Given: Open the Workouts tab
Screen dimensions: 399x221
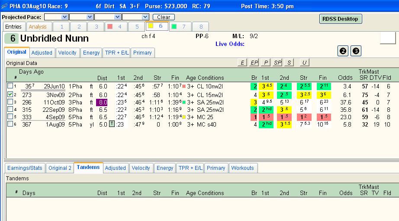Looking at the screenshot, I should [243, 168].
